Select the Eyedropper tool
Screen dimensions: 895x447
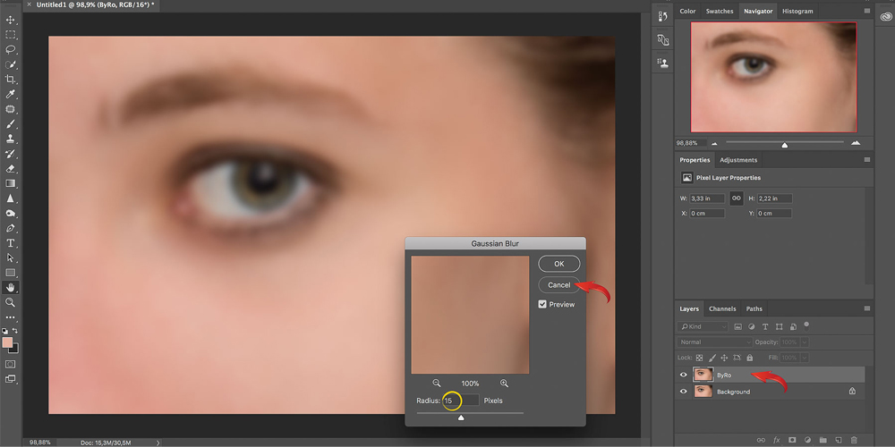click(x=10, y=94)
